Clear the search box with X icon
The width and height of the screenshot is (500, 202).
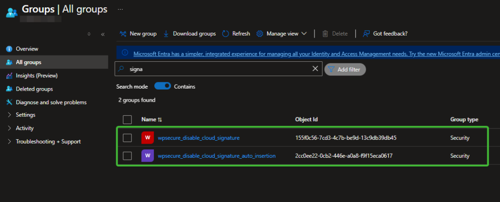(315, 69)
